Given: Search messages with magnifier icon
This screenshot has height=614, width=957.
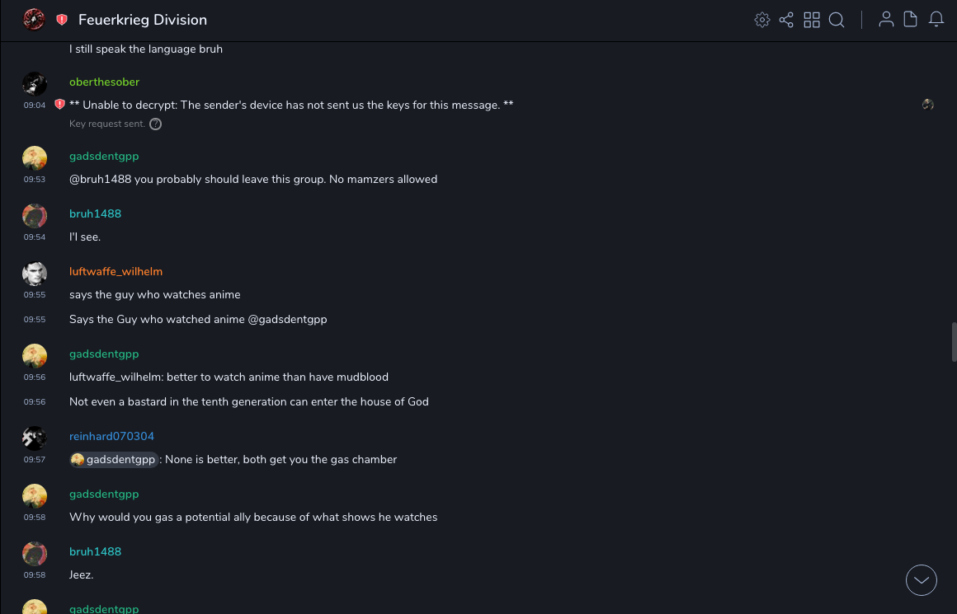Looking at the screenshot, I should [837, 20].
